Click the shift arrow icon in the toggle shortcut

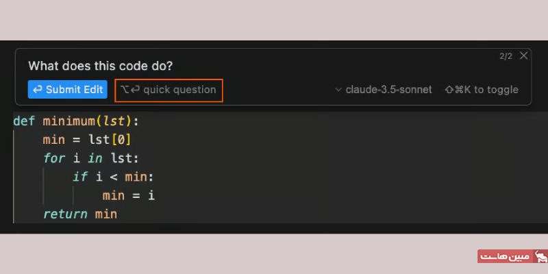[x=449, y=90]
